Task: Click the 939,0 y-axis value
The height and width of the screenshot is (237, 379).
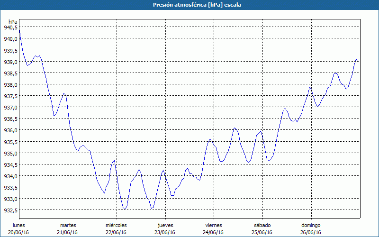Action: (10, 62)
